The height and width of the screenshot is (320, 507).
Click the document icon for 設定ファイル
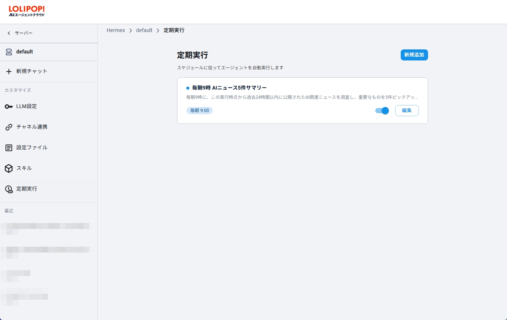tap(9, 148)
